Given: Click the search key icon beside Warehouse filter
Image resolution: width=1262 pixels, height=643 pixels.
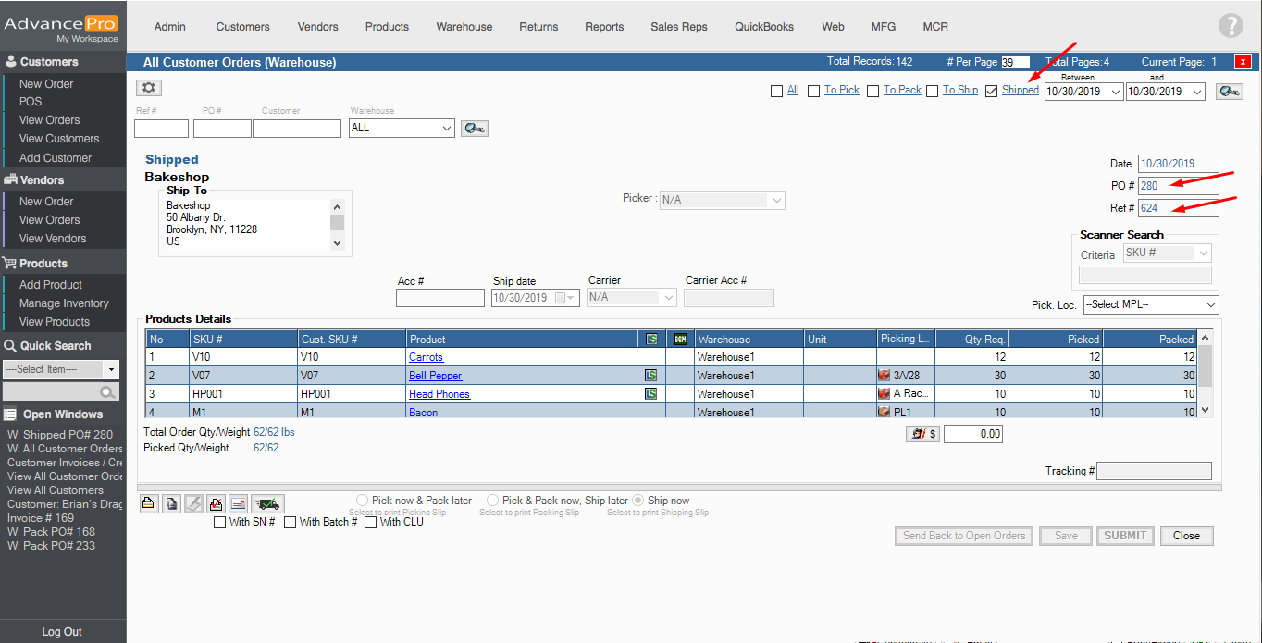Looking at the screenshot, I should [x=475, y=129].
